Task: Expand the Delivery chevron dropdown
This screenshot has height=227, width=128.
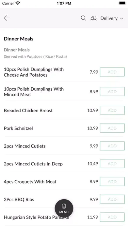Action: coord(121,18)
